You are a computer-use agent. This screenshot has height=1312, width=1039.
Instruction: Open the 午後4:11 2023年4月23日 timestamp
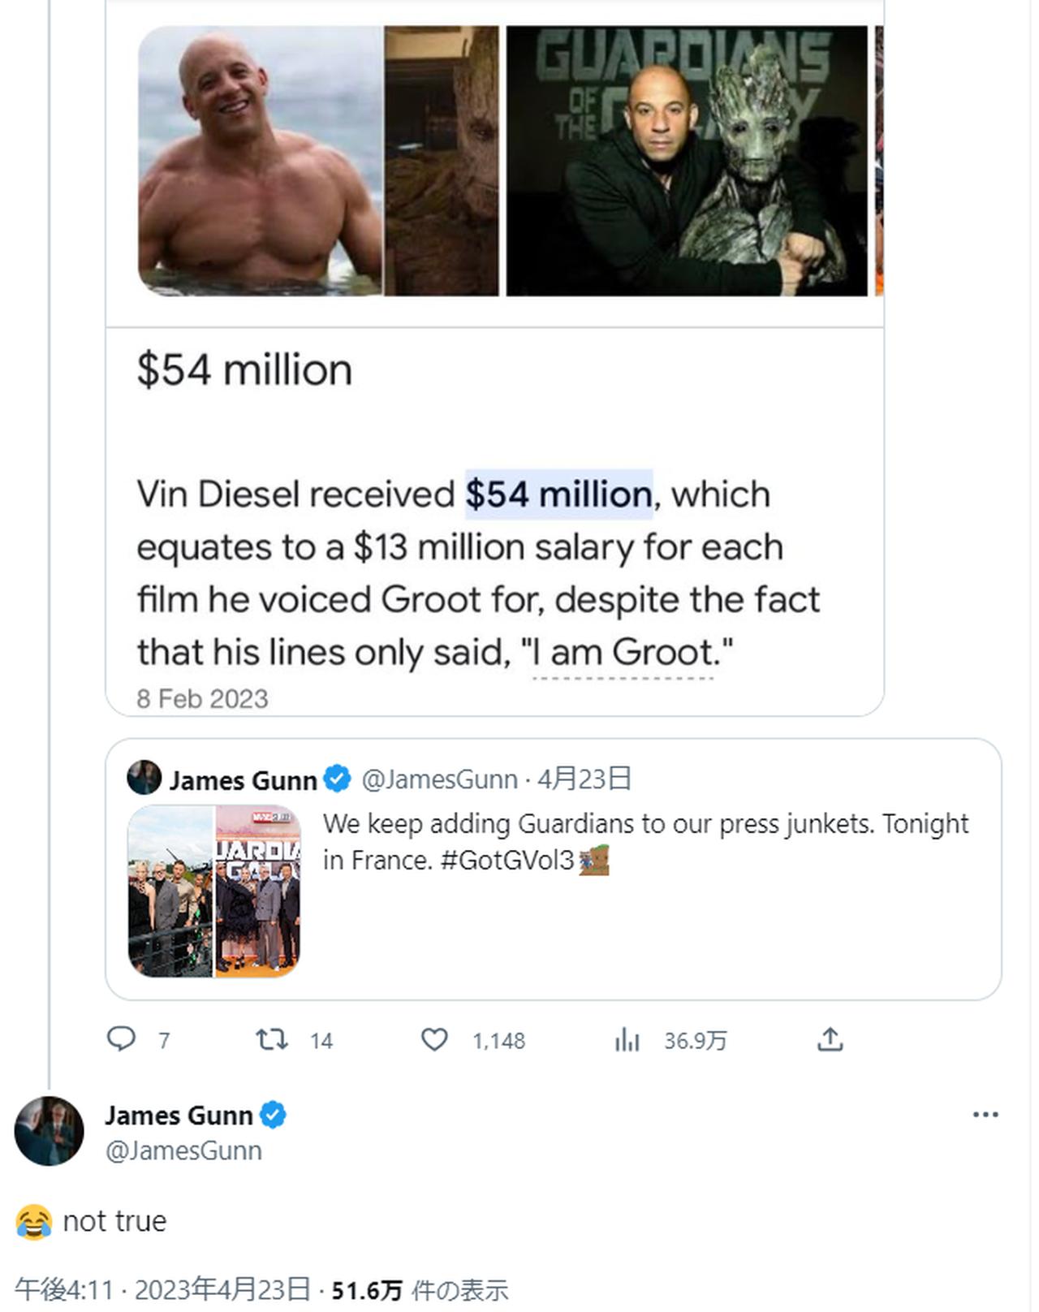pyautogui.click(x=162, y=1289)
